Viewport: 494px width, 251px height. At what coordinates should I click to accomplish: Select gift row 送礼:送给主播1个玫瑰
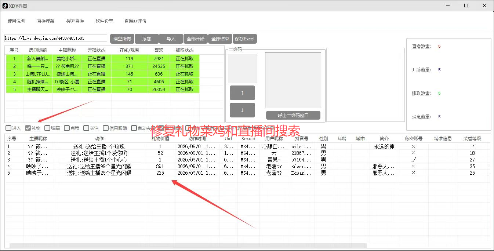pyautogui.click(x=248, y=146)
